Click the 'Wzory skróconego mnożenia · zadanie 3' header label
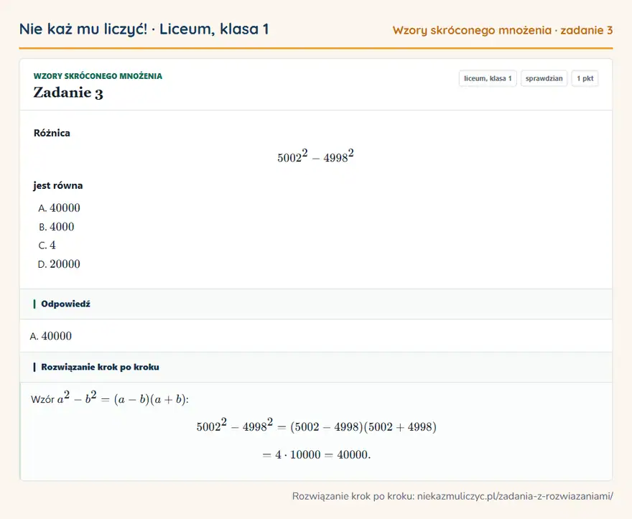632x519 pixels. point(503,30)
